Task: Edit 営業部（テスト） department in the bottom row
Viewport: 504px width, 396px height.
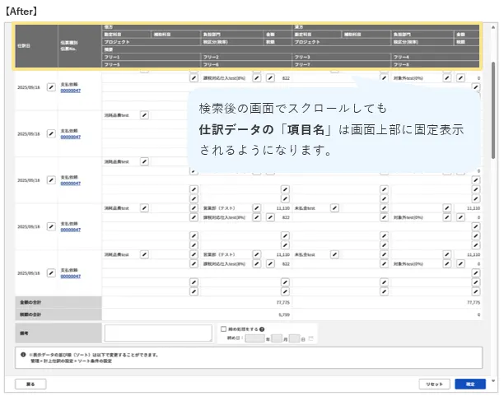Action: (256, 255)
